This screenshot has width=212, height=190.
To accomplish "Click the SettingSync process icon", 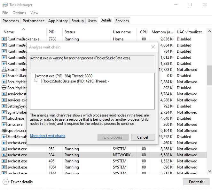I will 4,106.
